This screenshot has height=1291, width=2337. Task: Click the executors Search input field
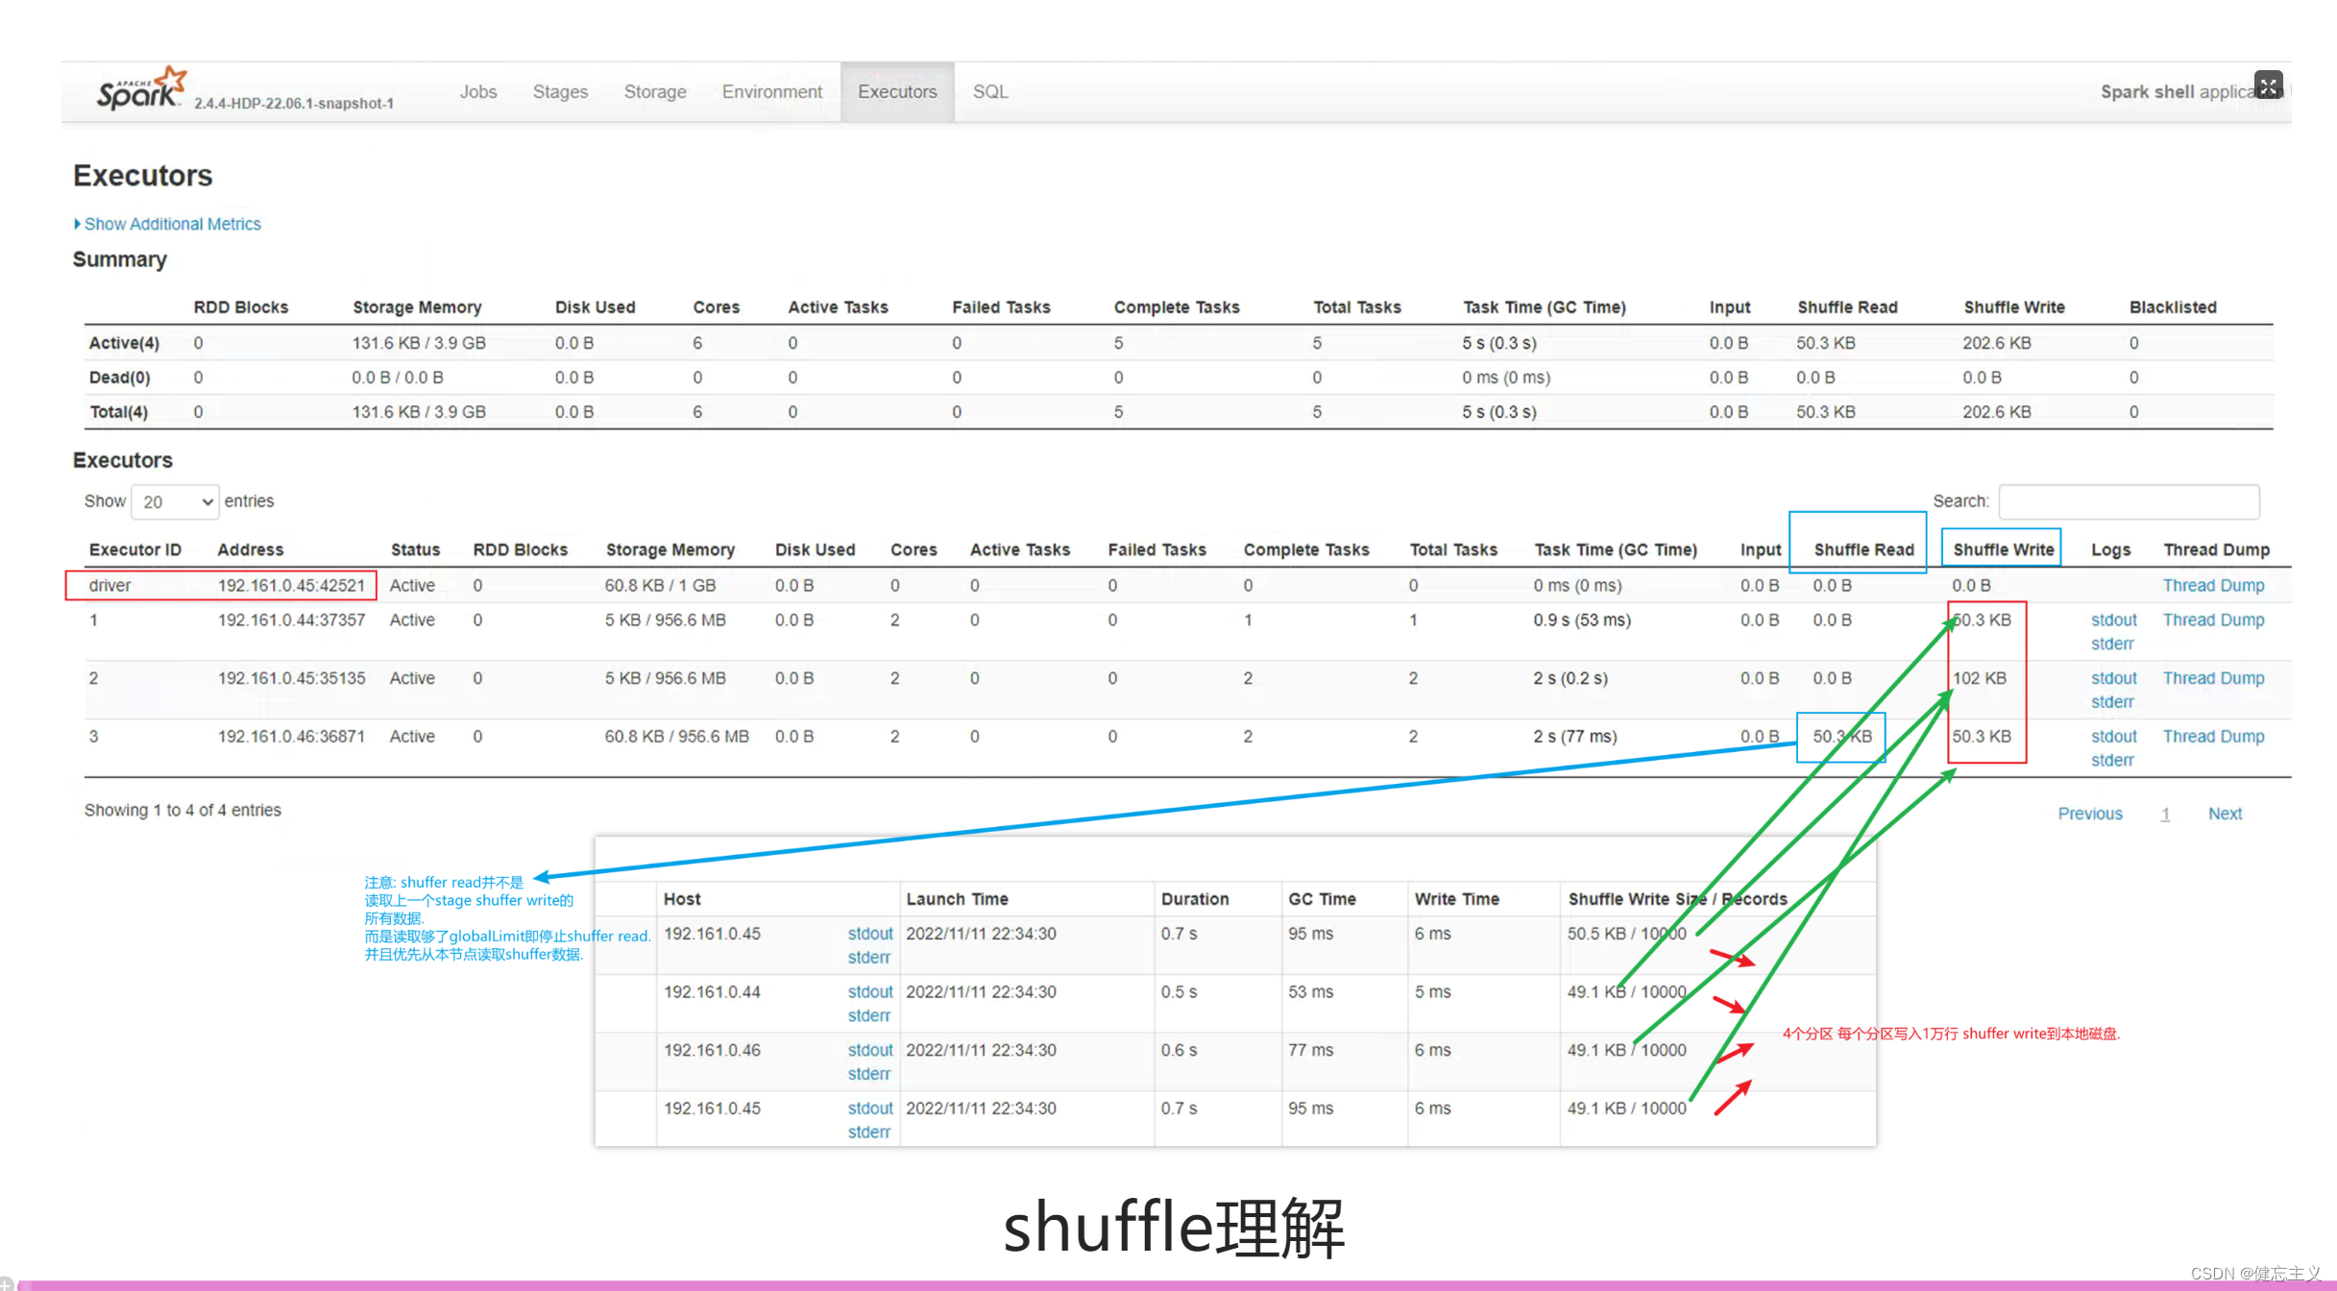(2128, 501)
